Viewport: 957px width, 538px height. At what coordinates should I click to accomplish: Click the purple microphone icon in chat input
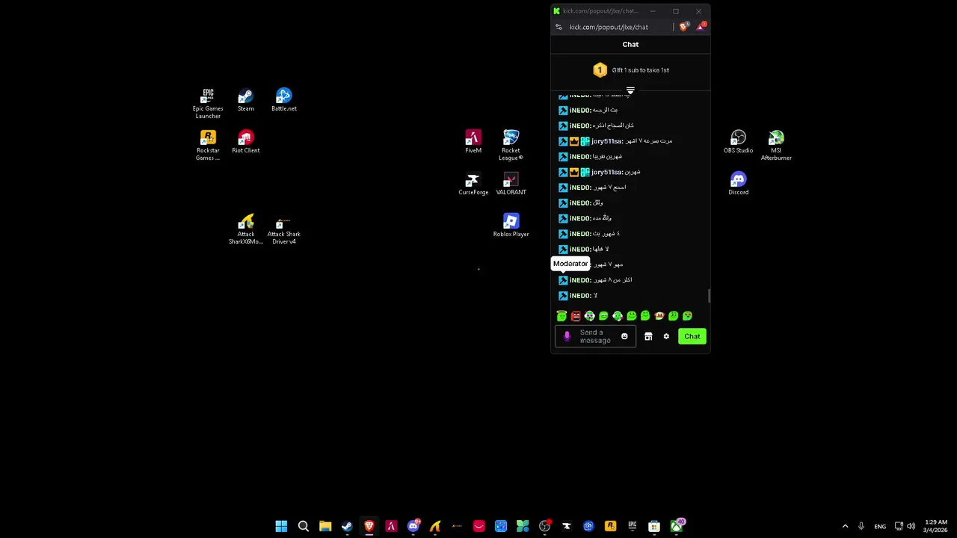[567, 336]
